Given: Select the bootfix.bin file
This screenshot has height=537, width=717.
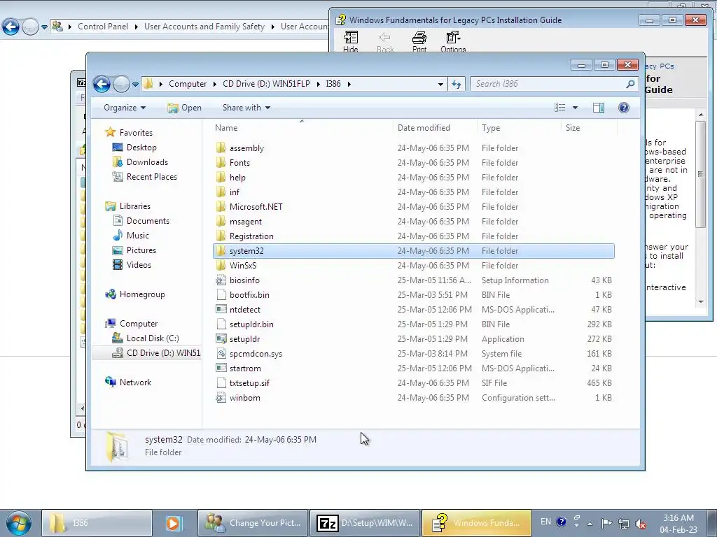Looking at the screenshot, I should pos(249,295).
